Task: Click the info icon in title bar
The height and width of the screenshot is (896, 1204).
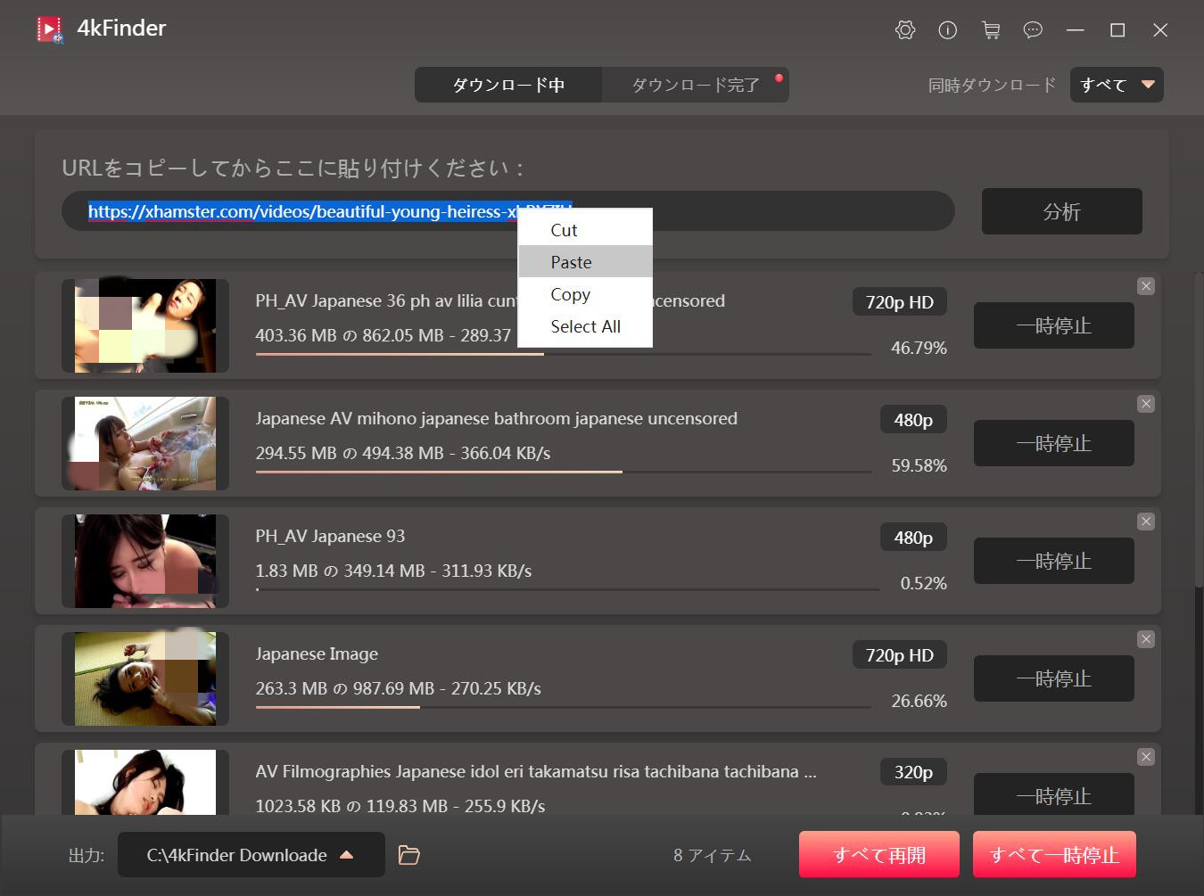Action: coord(947,30)
